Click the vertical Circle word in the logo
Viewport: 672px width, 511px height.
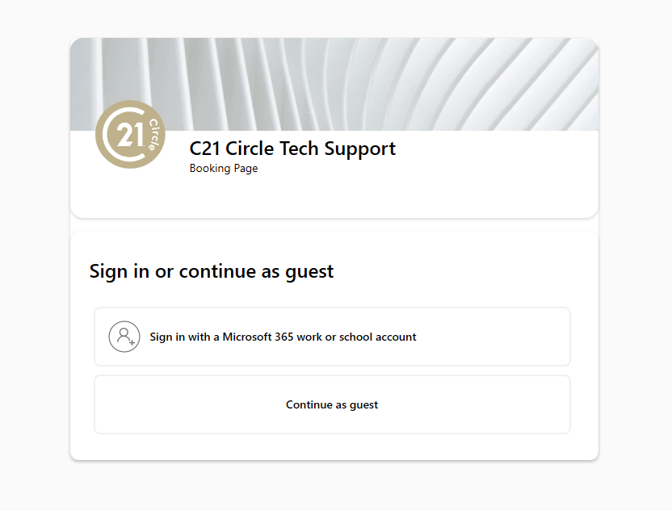point(153,134)
